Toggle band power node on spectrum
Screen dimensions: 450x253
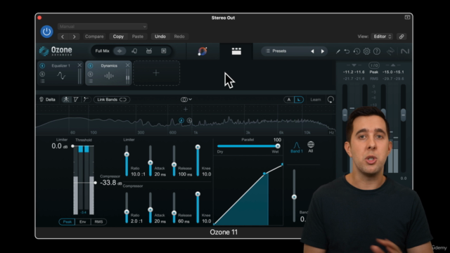pyautogui.click(x=181, y=120)
